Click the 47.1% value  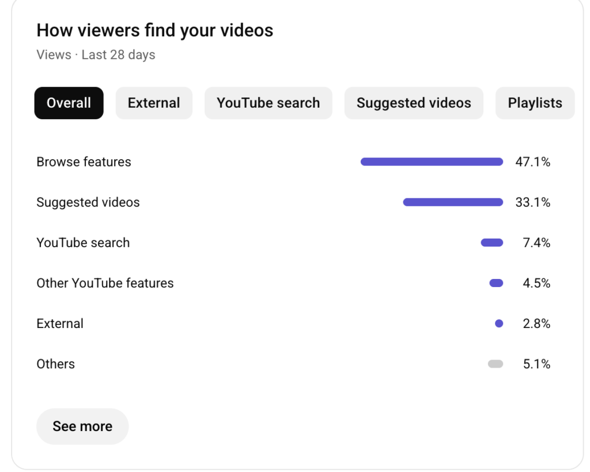[x=532, y=162]
